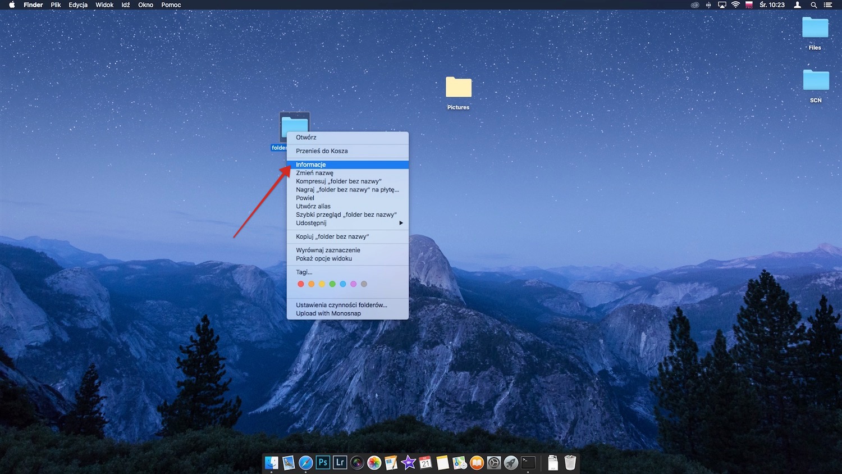
Task: Launch Lightroom from the dock
Action: click(340, 462)
